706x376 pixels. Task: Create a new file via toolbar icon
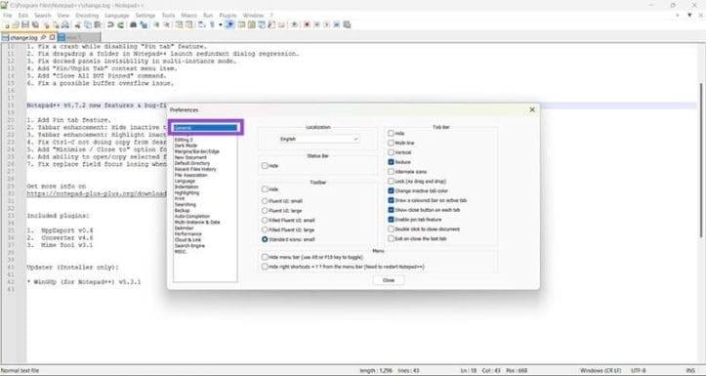click(x=7, y=24)
